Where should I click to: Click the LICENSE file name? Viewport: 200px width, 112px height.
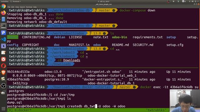point(75,37)
